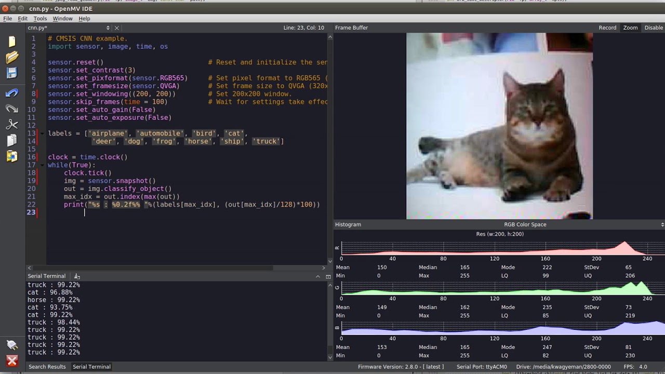Open the Window menu
Image resolution: width=665 pixels, height=374 pixels.
click(62, 18)
